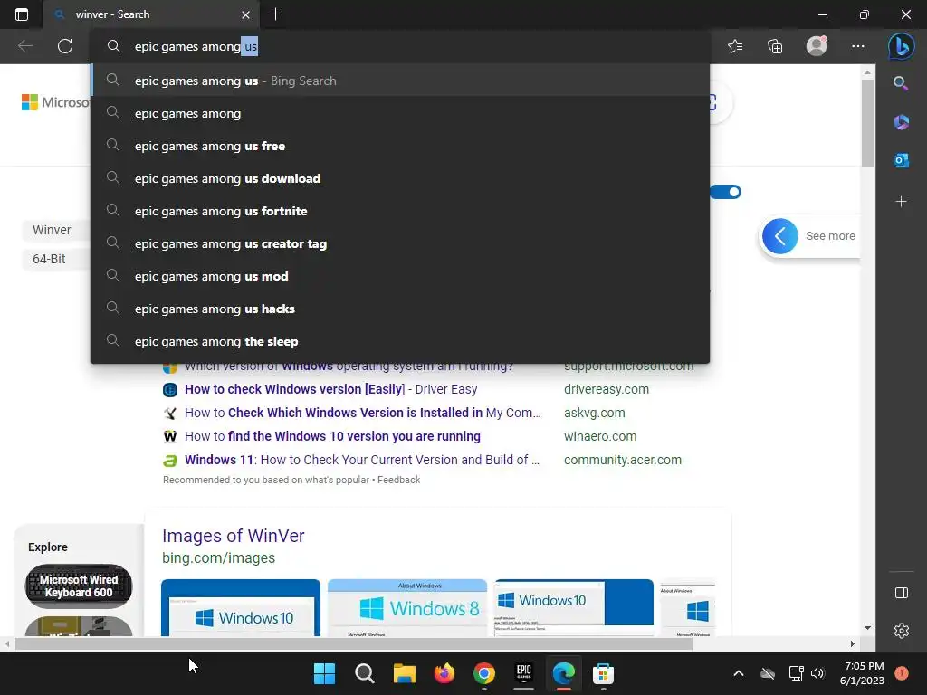Viewport: 927px width, 695px height.
Task: Switch to Microsoft Edge on the taskbar
Action: tap(563, 673)
